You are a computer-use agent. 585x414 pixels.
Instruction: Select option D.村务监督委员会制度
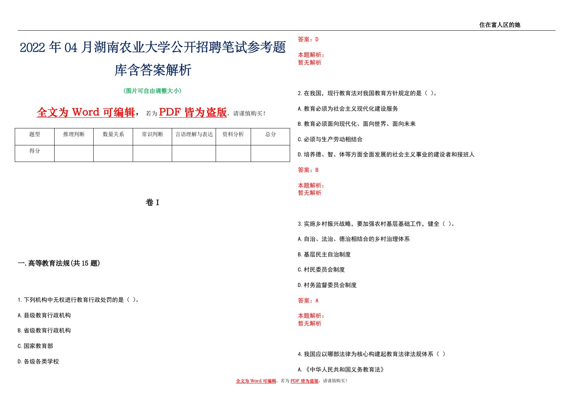(x=327, y=285)
